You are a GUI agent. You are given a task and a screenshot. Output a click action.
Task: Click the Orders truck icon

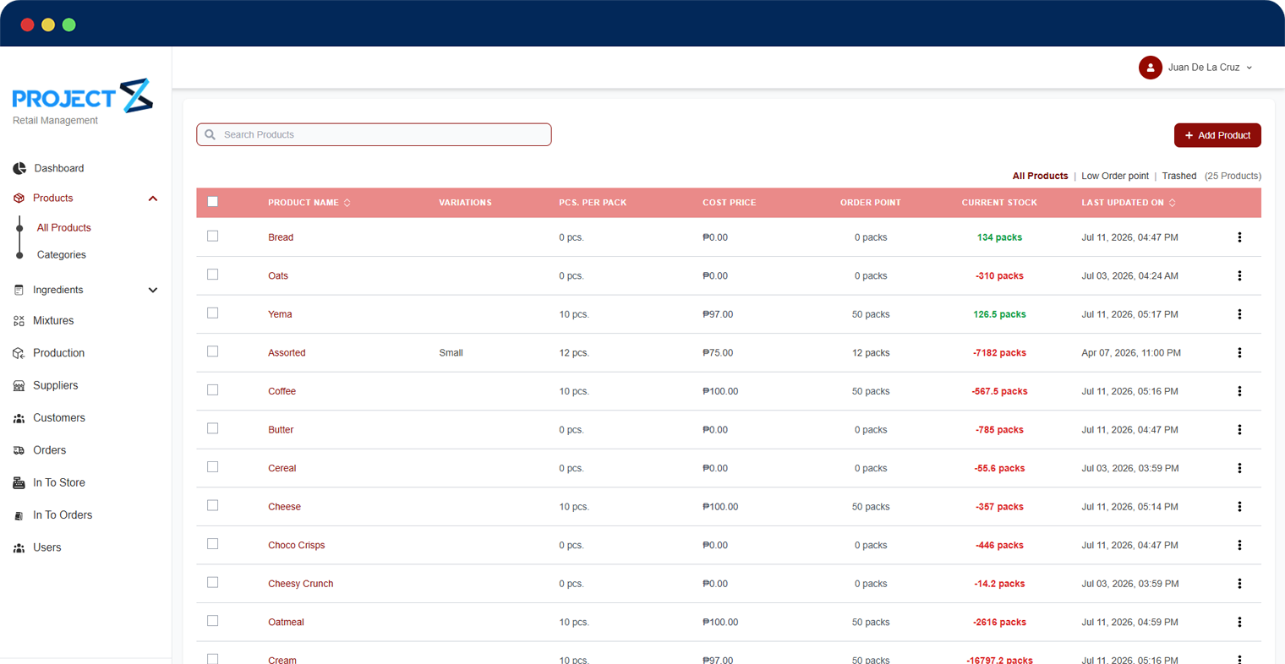[19, 451]
